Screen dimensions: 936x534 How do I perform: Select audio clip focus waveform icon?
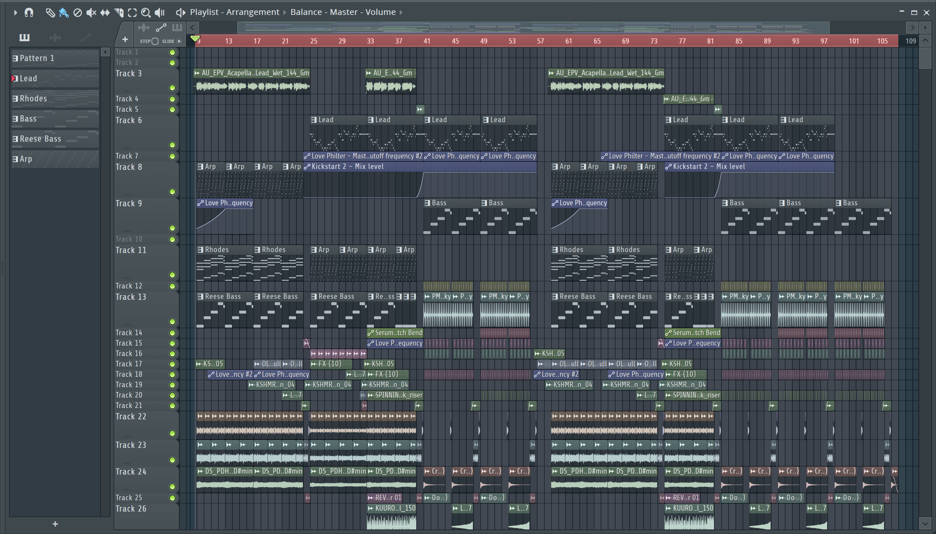tap(143, 28)
